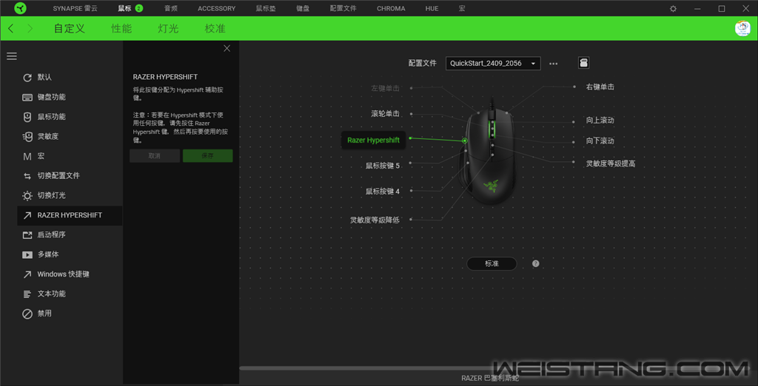This screenshot has height=386, width=758.
Task: Select the 灵敏度等级降低 assignment
Action: (x=375, y=220)
